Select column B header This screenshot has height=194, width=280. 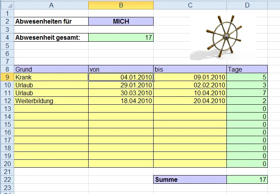click(x=121, y=5)
